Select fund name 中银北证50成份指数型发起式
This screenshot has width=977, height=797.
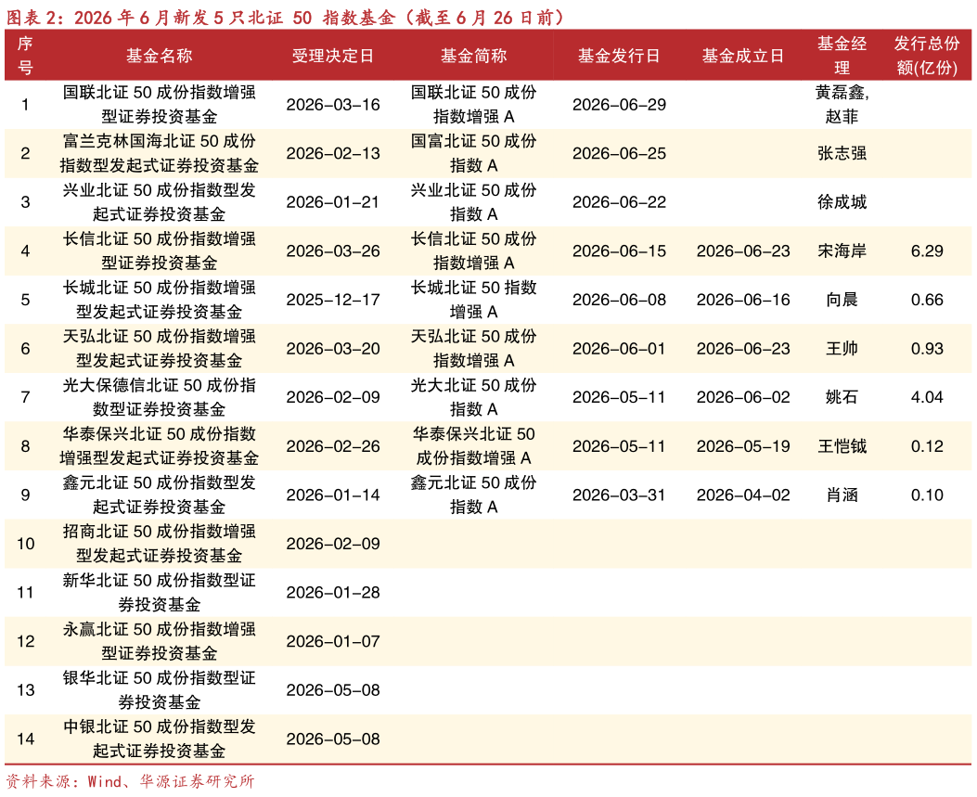[x=159, y=739]
